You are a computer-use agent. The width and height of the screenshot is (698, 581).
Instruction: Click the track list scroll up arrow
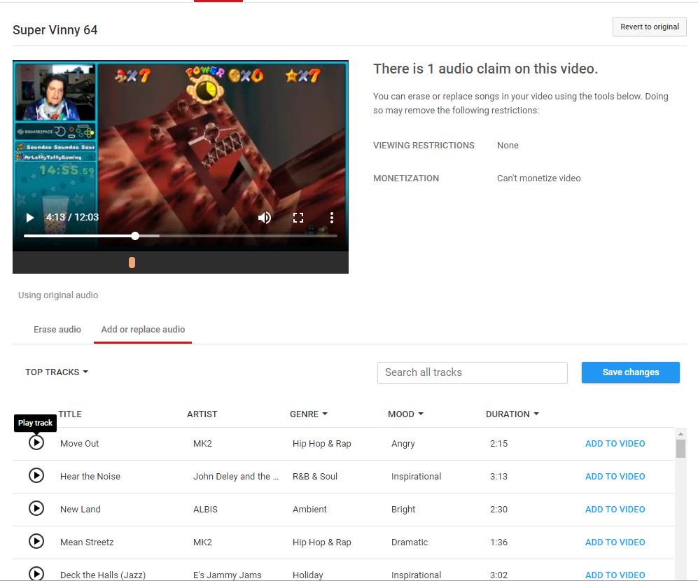click(x=680, y=433)
